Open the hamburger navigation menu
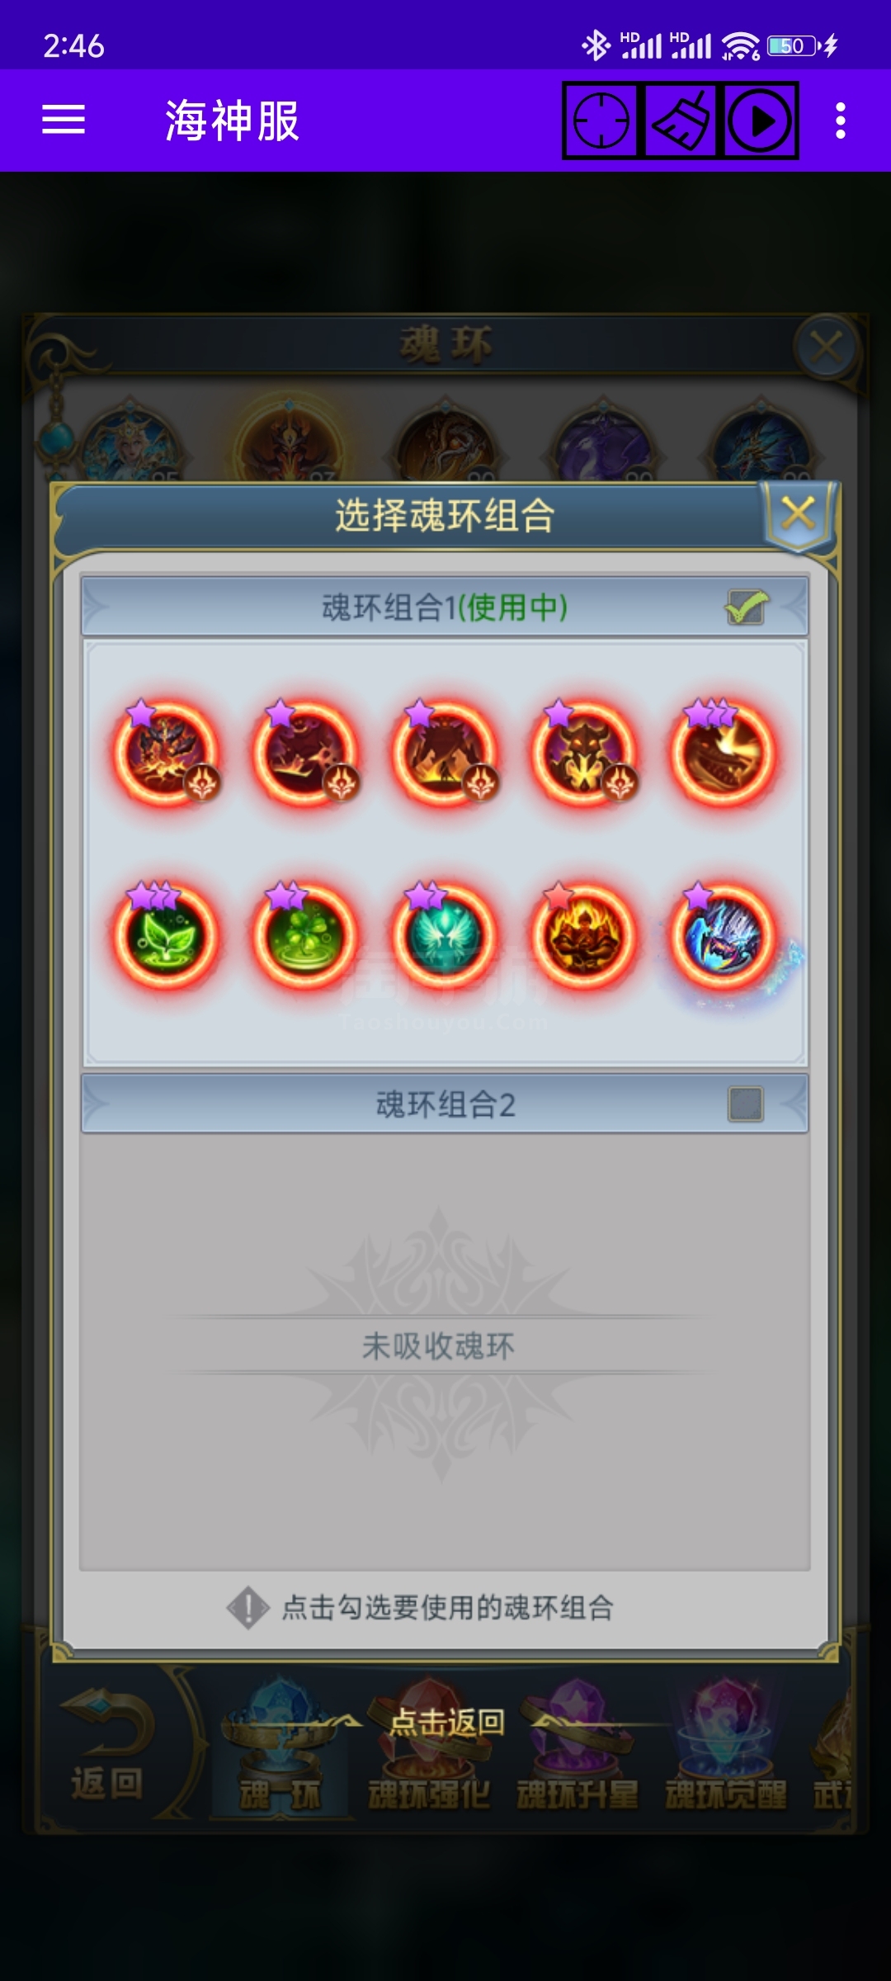This screenshot has height=1981, width=891. (64, 120)
